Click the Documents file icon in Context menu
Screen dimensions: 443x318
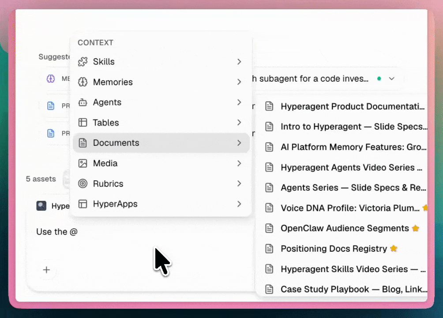click(83, 143)
